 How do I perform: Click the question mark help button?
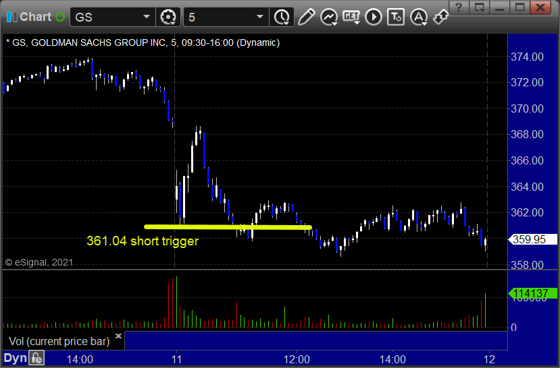[459, 7]
